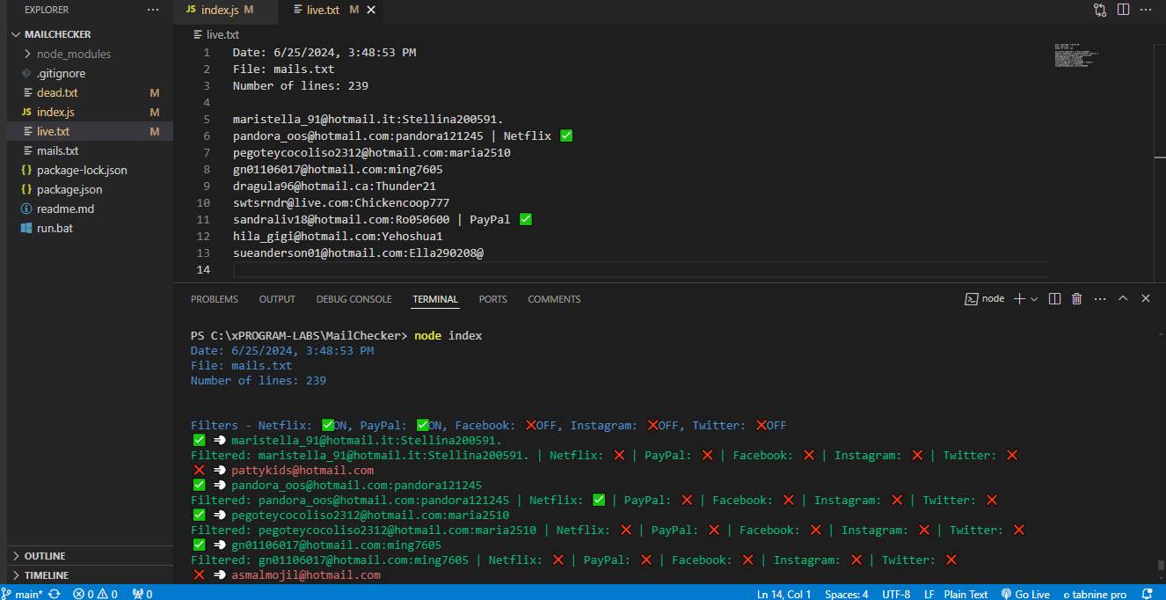The height and width of the screenshot is (600, 1166).
Task: Click Plain Text language mode in status bar
Action: 966,594
